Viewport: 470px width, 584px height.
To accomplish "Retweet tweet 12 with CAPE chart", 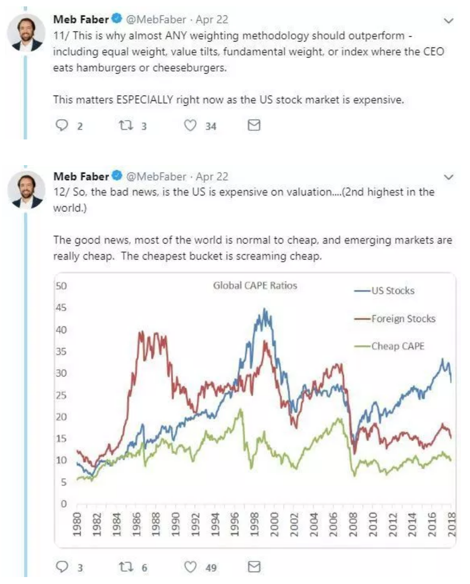I will tap(126, 567).
